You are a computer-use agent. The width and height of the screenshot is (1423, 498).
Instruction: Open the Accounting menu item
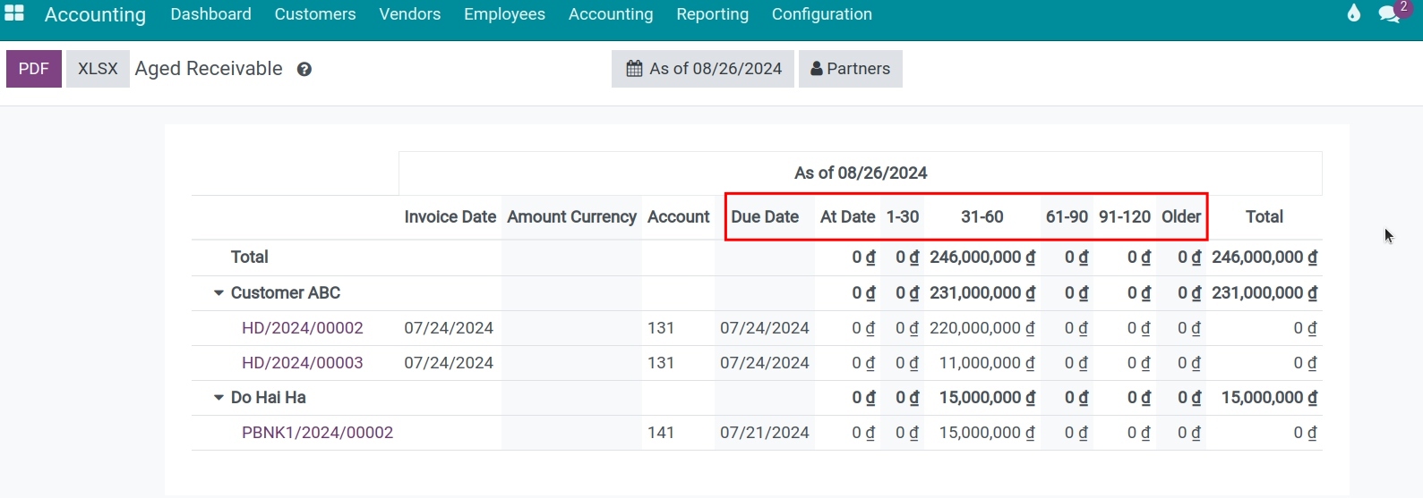[x=611, y=14]
